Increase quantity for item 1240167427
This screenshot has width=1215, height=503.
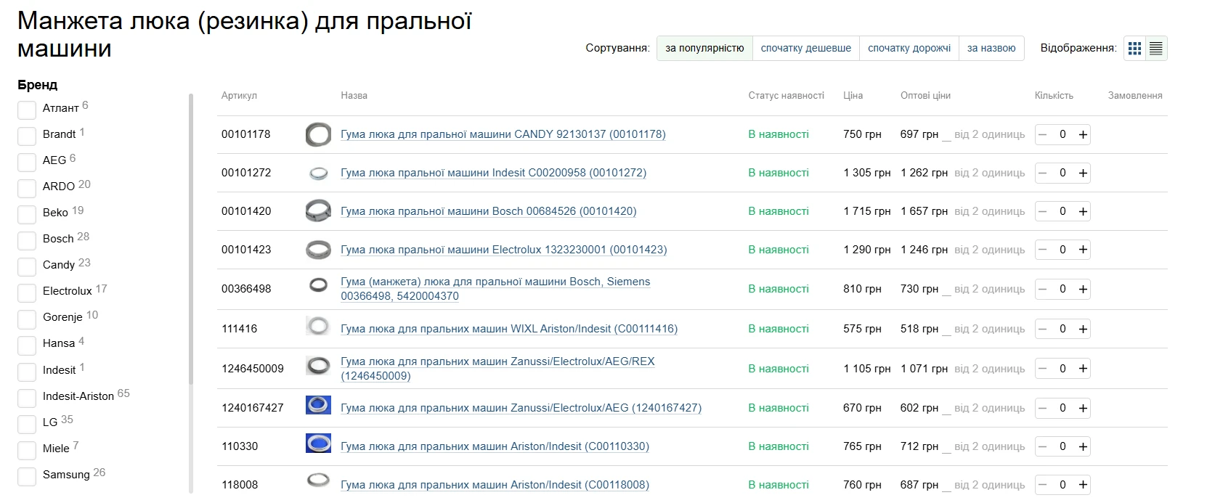coord(1083,408)
